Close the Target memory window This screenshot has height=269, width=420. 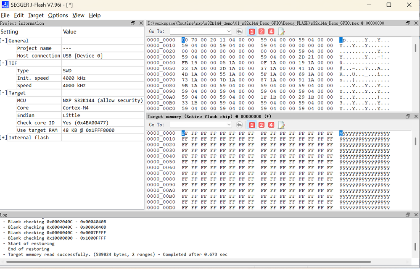pyautogui.click(x=416, y=116)
